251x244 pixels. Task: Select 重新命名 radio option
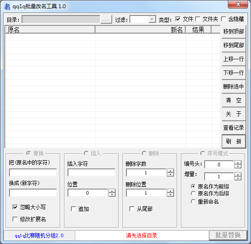[x=193, y=201]
